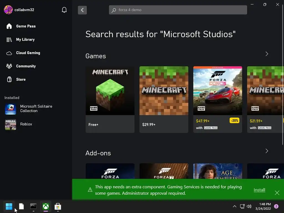The width and height of the screenshot is (284, 213).
Task: Expand the Games section arrow
Action: point(267,54)
